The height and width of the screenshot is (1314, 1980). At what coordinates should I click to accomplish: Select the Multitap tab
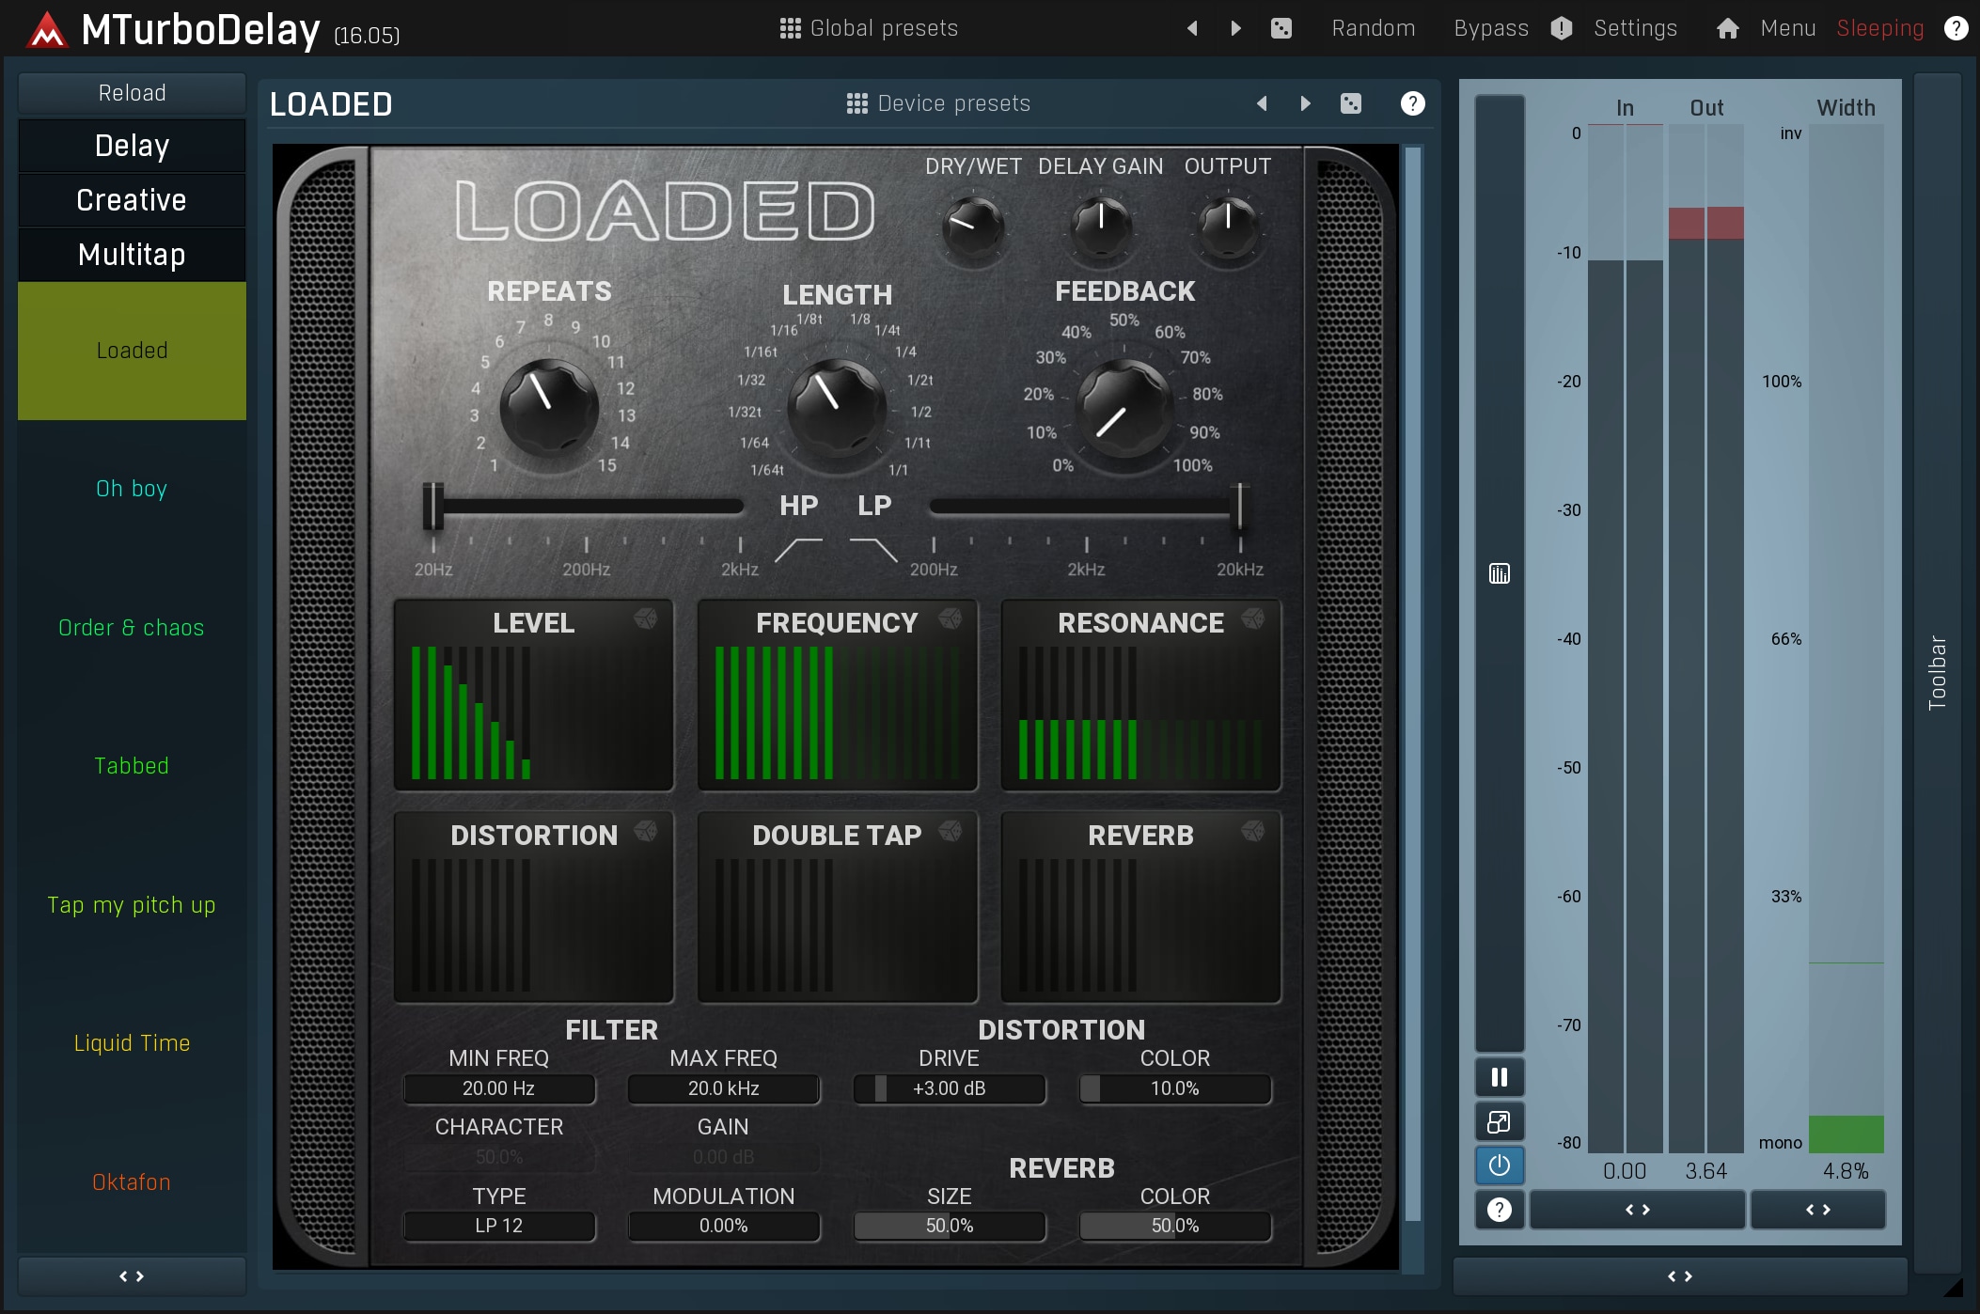click(132, 255)
